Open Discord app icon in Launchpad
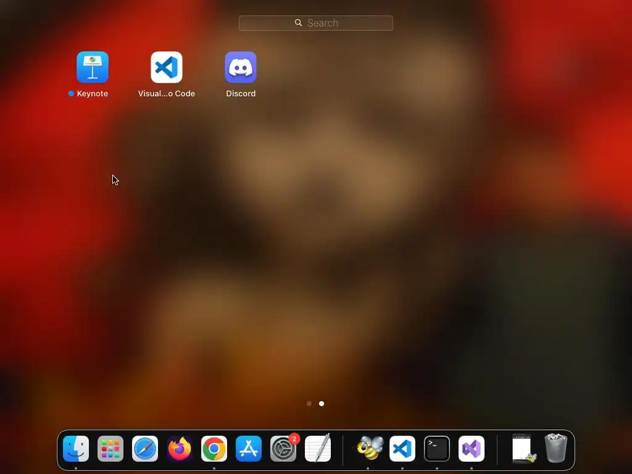This screenshot has width=632, height=474. tap(241, 67)
